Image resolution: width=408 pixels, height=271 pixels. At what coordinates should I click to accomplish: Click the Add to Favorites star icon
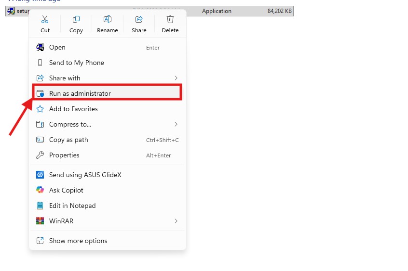pos(40,109)
